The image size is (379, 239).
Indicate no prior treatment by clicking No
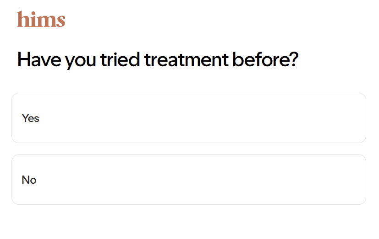pyautogui.click(x=189, y=180)
